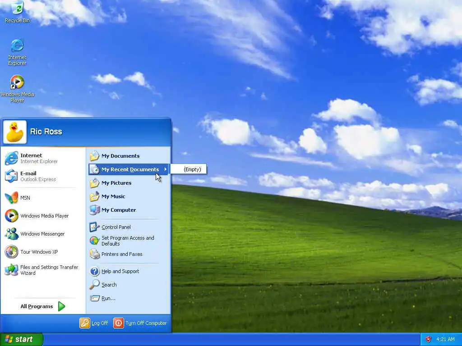Click the Files and Settings Transfer Wizard label
The width and height of the screenshot is (462, 346).
pyautogui.click(x=49, y=270)
